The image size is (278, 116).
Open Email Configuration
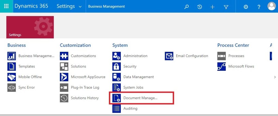coord(187,56)
